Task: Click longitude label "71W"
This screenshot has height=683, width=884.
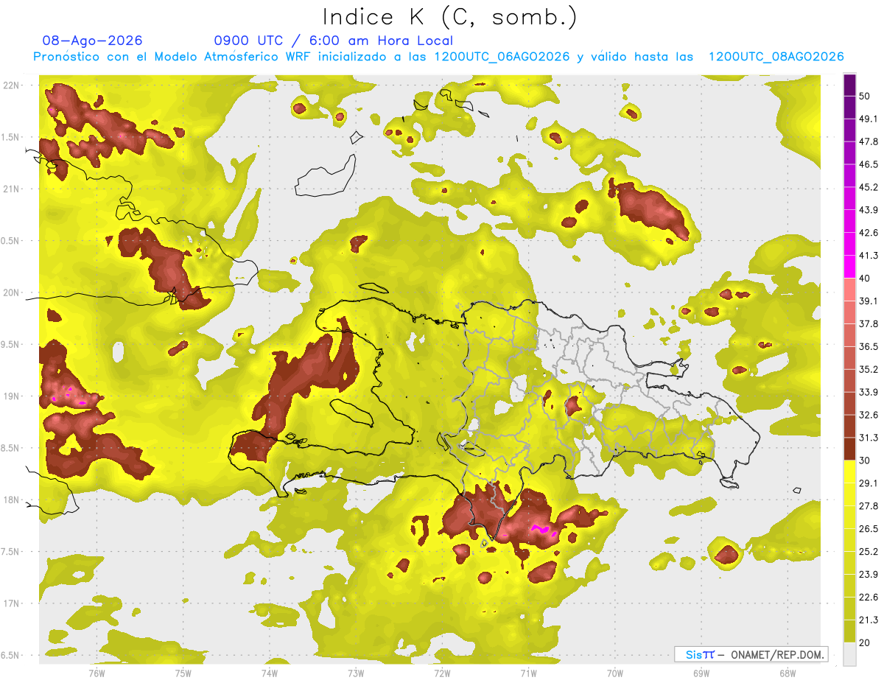Action: tap(528, 673)
